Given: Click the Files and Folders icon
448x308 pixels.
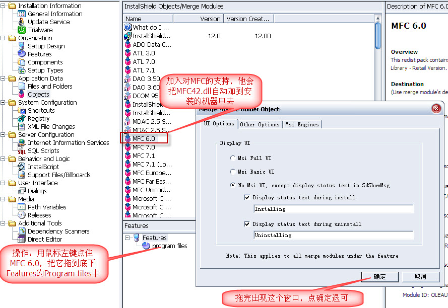Looking at the screenshot, I should pos(22,86).
